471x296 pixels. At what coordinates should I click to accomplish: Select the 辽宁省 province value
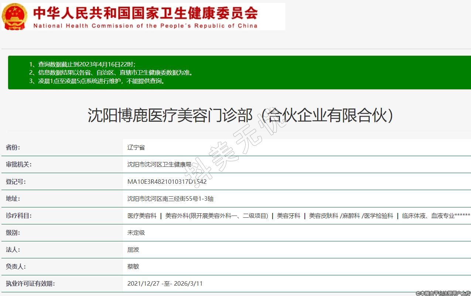click(x=136, y=147)
